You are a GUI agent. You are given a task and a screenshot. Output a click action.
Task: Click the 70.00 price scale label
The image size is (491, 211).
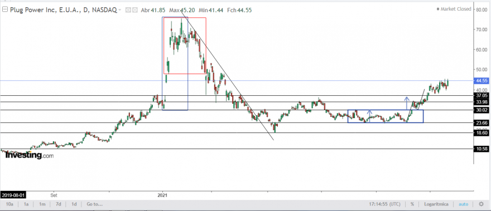point(482,30)
